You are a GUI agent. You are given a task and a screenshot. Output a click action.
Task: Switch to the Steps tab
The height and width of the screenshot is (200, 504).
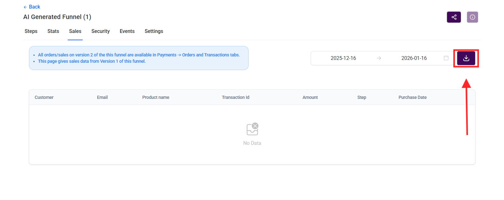31,31
